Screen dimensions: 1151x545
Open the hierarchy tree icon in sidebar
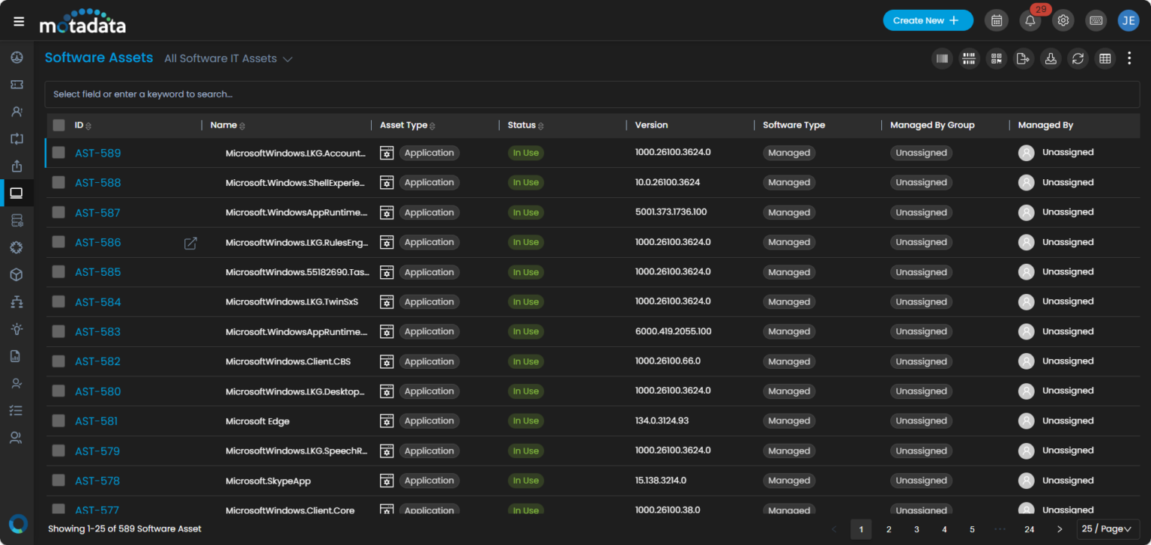click(16, 301)
